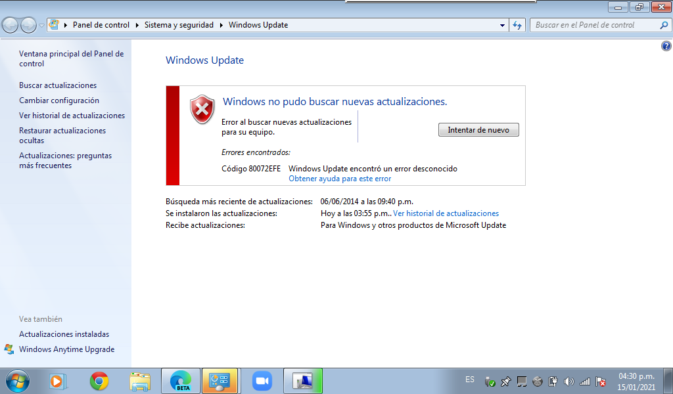Click the Control Panel icon in address bar
The image size is (673, 394).
(x=54, y=24)
